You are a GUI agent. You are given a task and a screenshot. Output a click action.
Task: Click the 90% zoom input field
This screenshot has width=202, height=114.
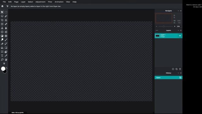(179, 26)
